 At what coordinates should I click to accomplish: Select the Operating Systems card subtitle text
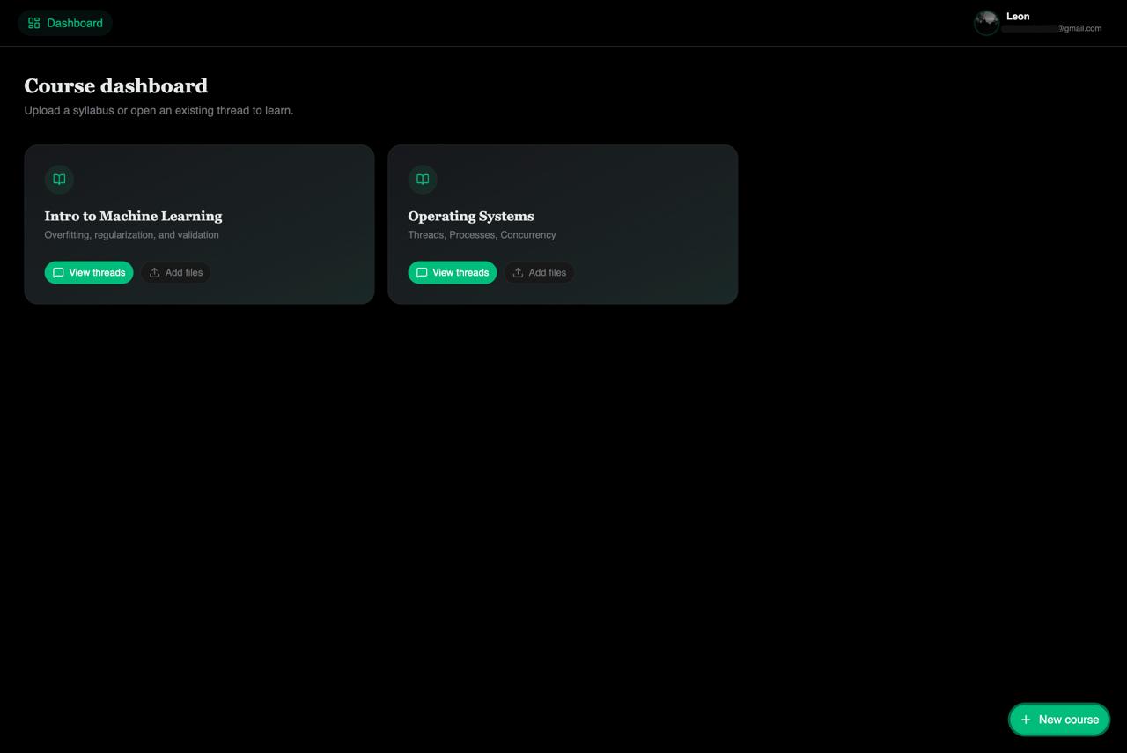482,235
